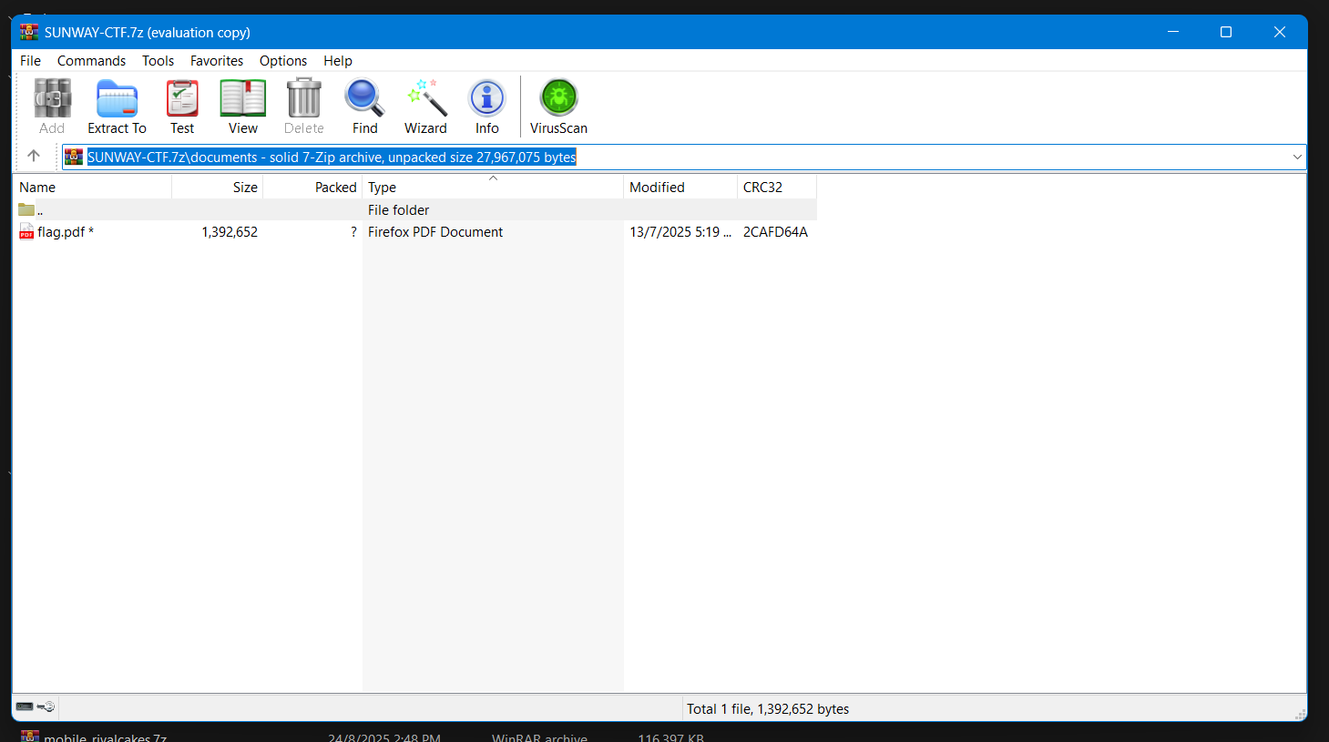Screen dimensions: 1329x742
Task: Expand the address bar path dropdown
Action: 1297,157
